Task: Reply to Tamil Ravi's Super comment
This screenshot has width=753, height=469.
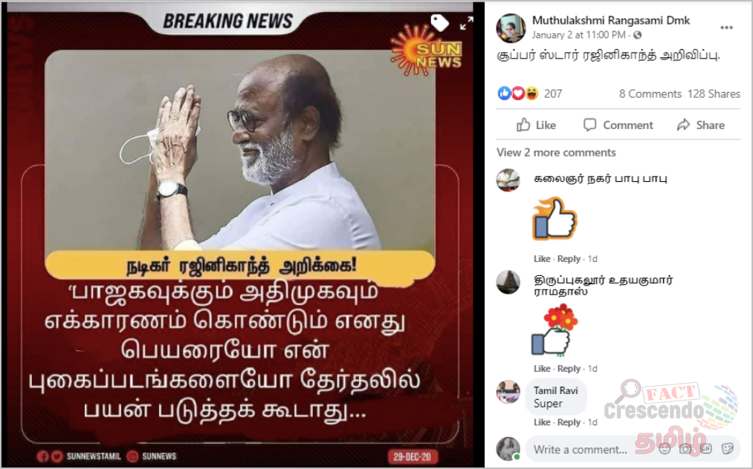Action: coord(569,422)
